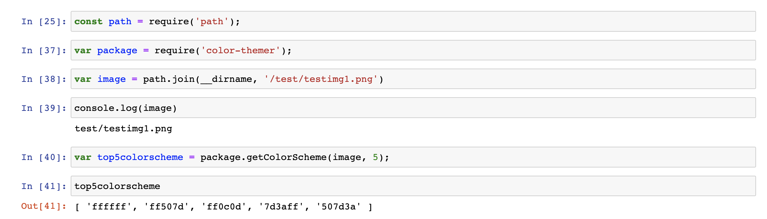Click the code cell requiring 'path'

point(413,21)
